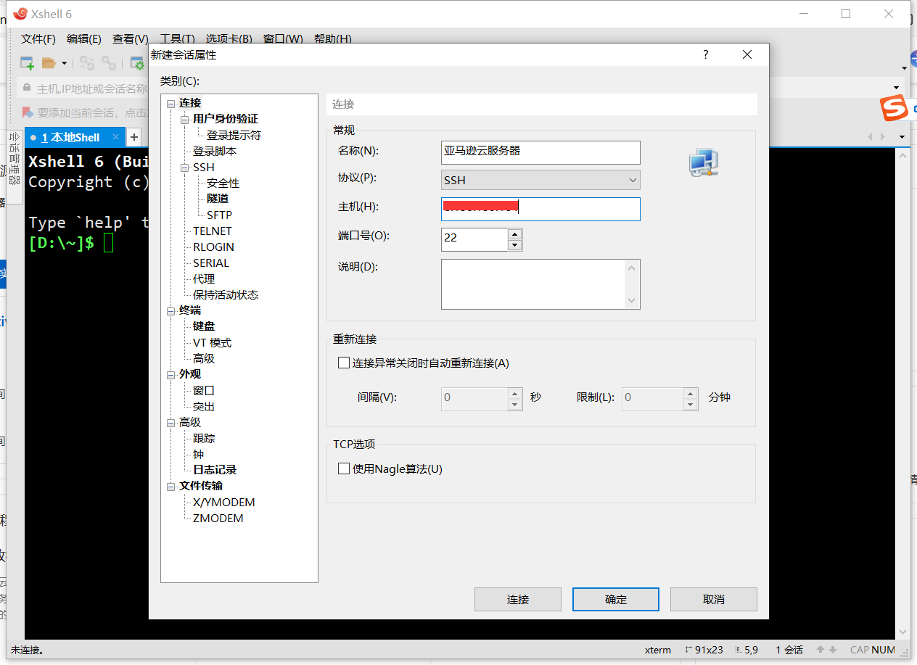Click the add-current-session bookmark flag icon

pyautogui.click(x=28, y=112)
